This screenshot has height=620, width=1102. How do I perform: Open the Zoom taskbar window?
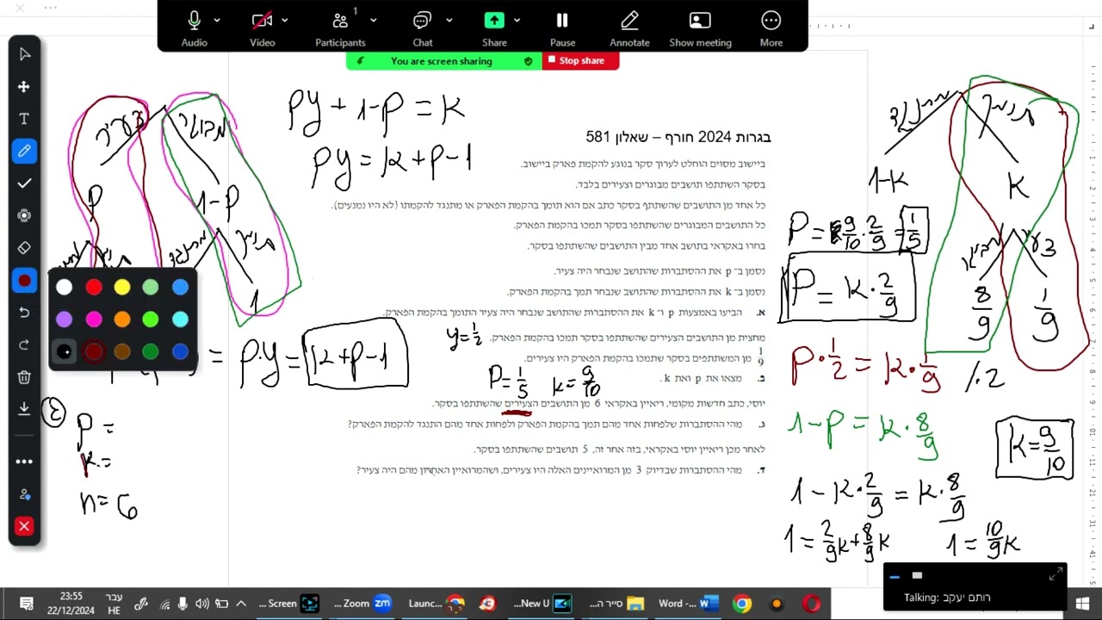[362, 604]
